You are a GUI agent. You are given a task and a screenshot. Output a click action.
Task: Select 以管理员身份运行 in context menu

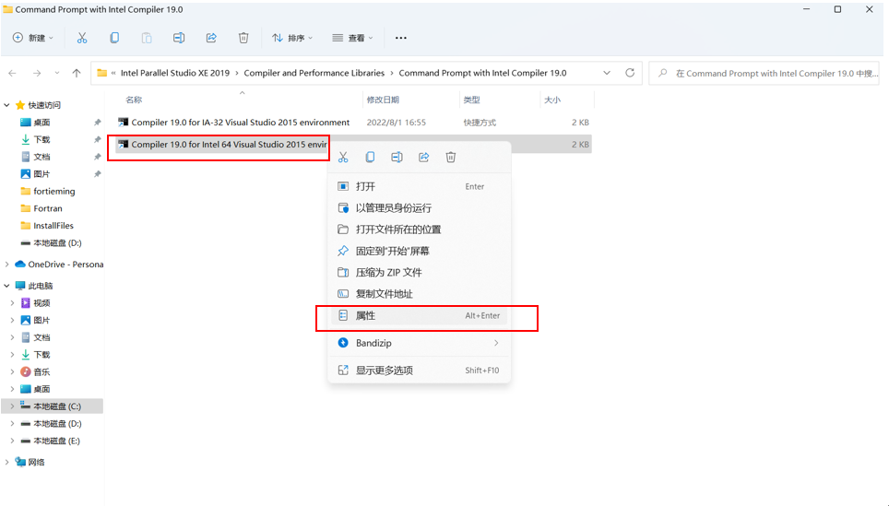point(420,208)
